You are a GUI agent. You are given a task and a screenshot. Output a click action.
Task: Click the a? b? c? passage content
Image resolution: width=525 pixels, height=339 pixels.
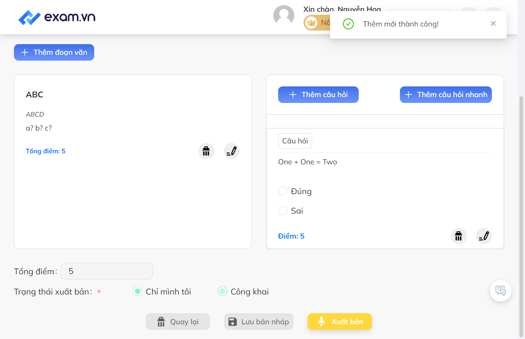tap(39, 128)
